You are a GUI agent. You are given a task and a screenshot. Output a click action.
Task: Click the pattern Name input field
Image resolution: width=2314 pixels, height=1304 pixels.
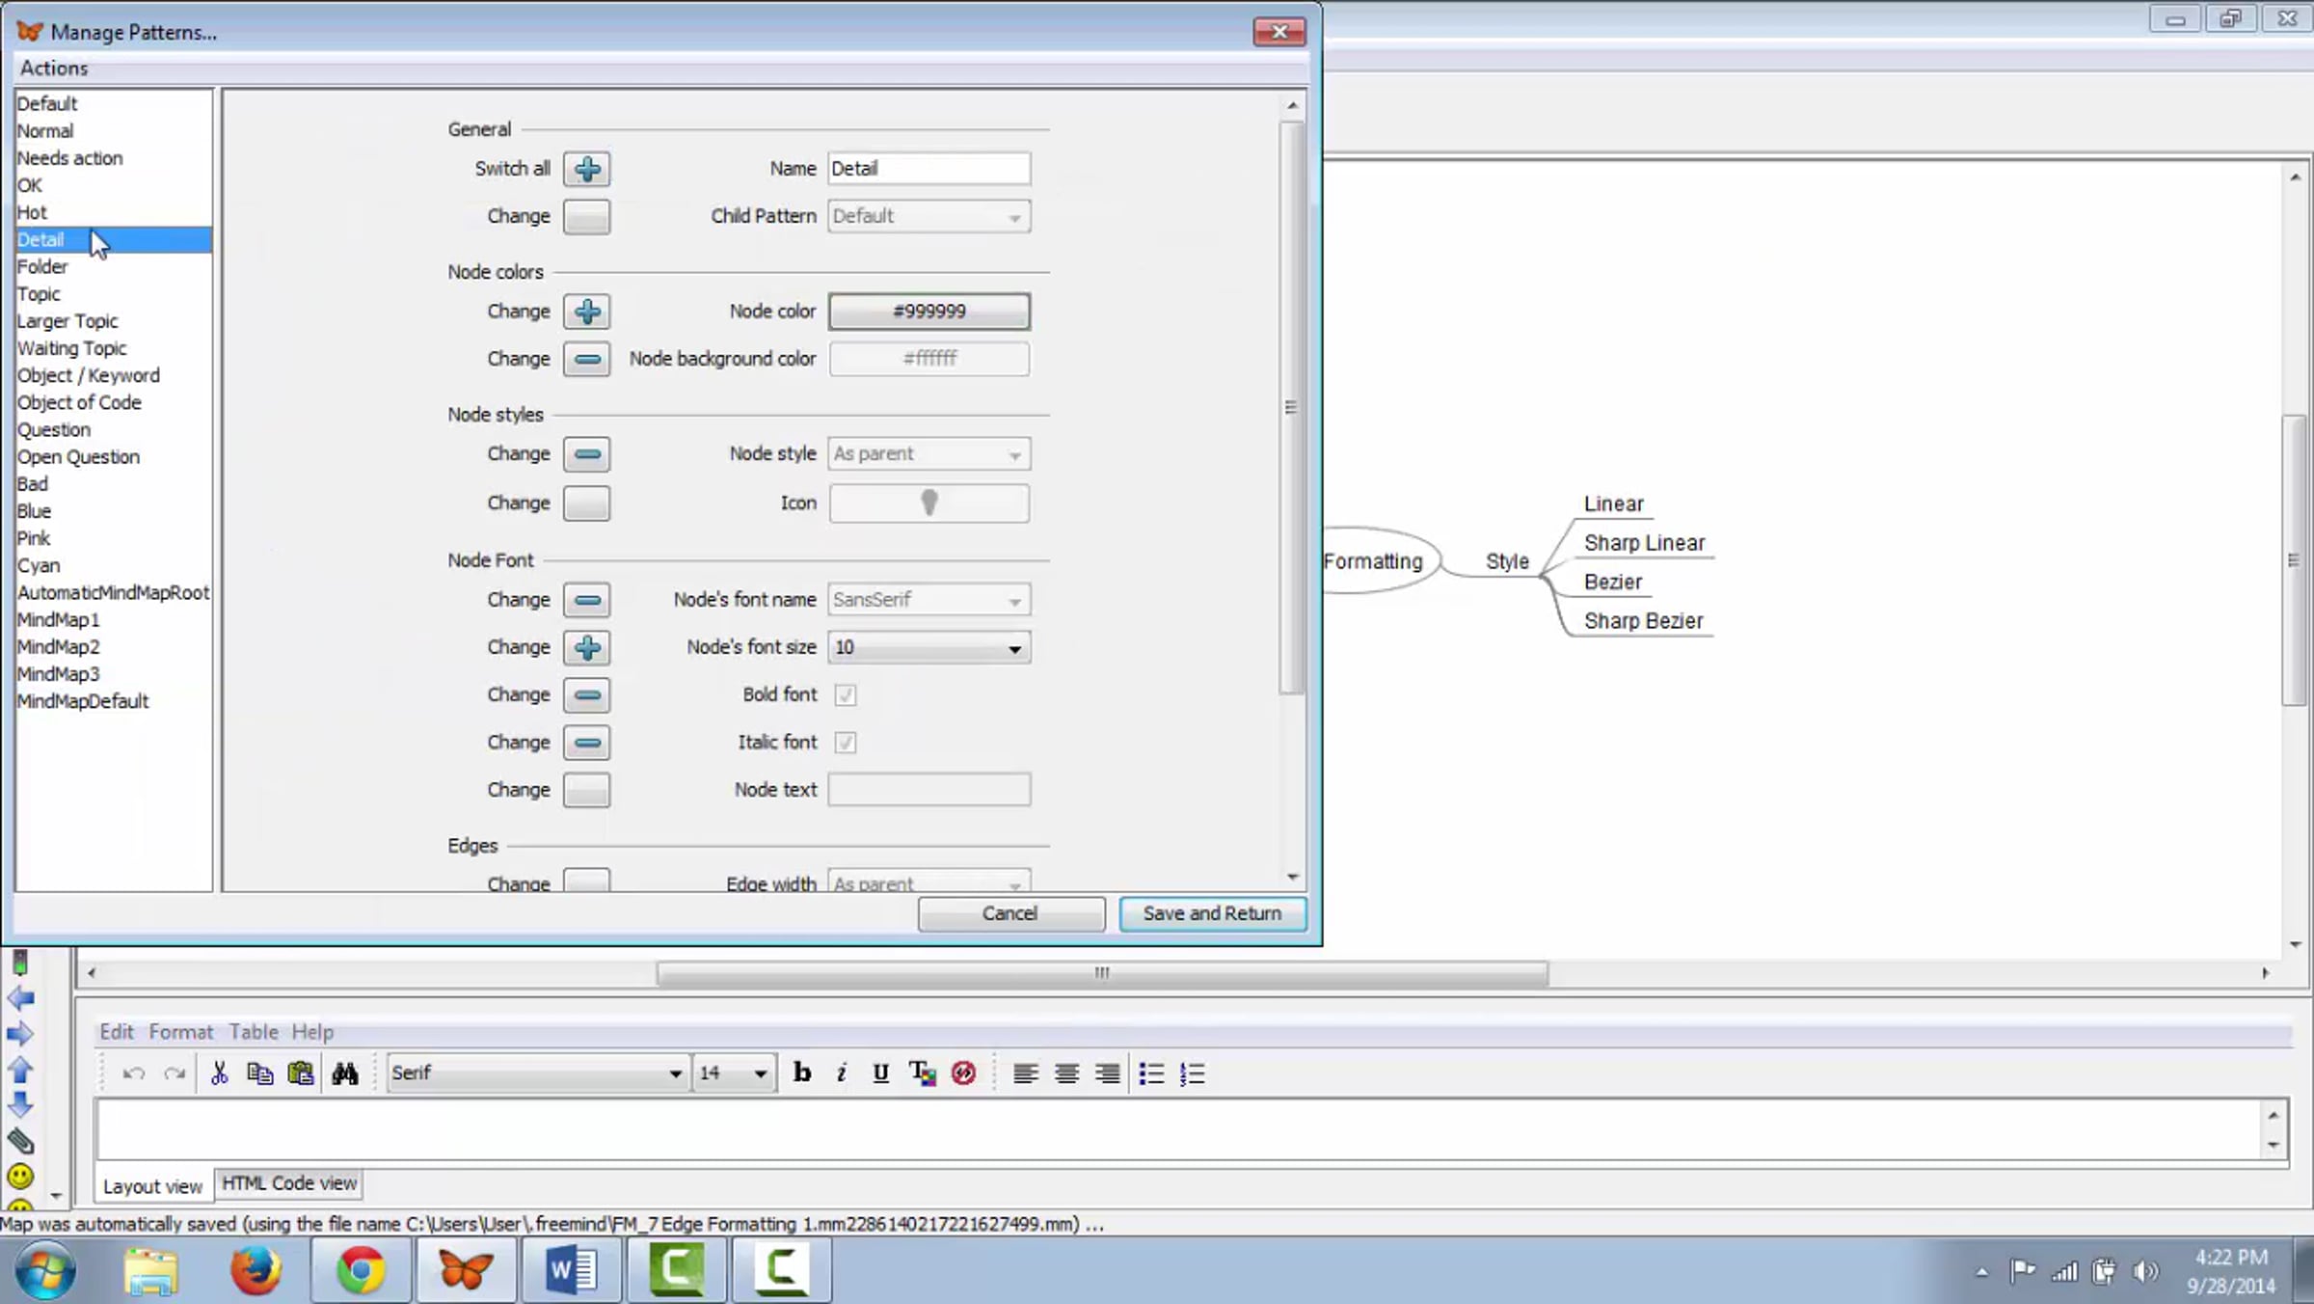(x=928, y=169)
